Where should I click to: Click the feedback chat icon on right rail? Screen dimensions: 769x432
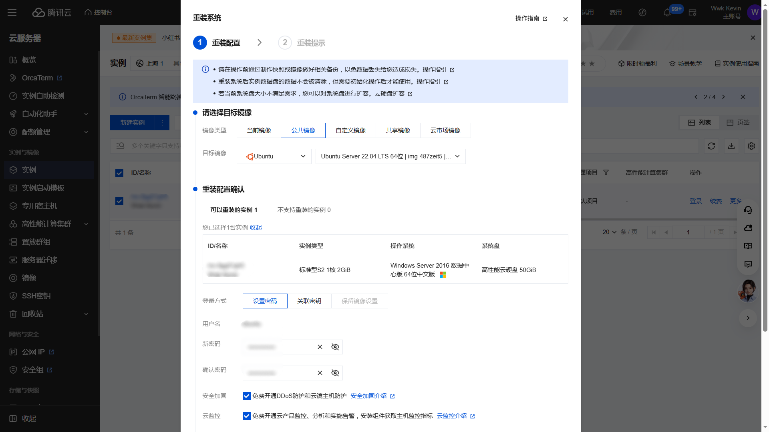[x=748, y=264]
